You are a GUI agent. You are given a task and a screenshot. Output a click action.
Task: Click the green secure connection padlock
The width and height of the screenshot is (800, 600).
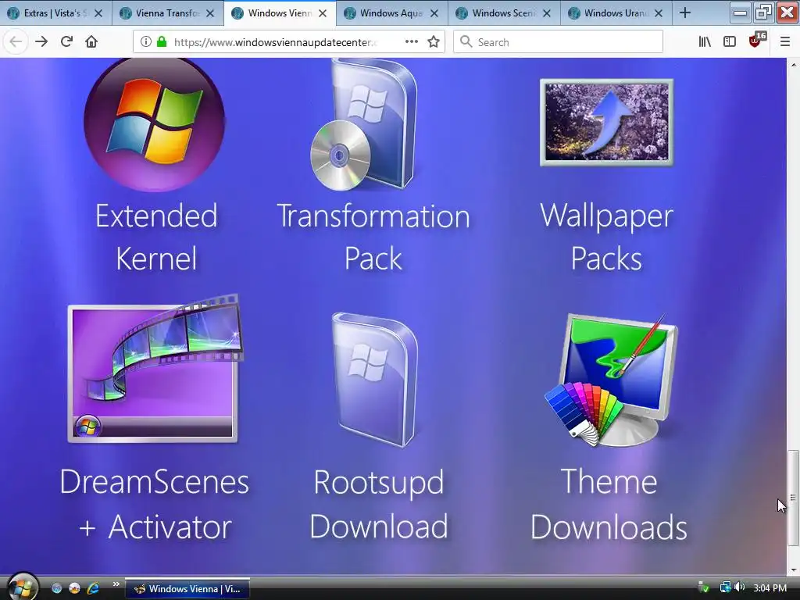click(162, 42)
